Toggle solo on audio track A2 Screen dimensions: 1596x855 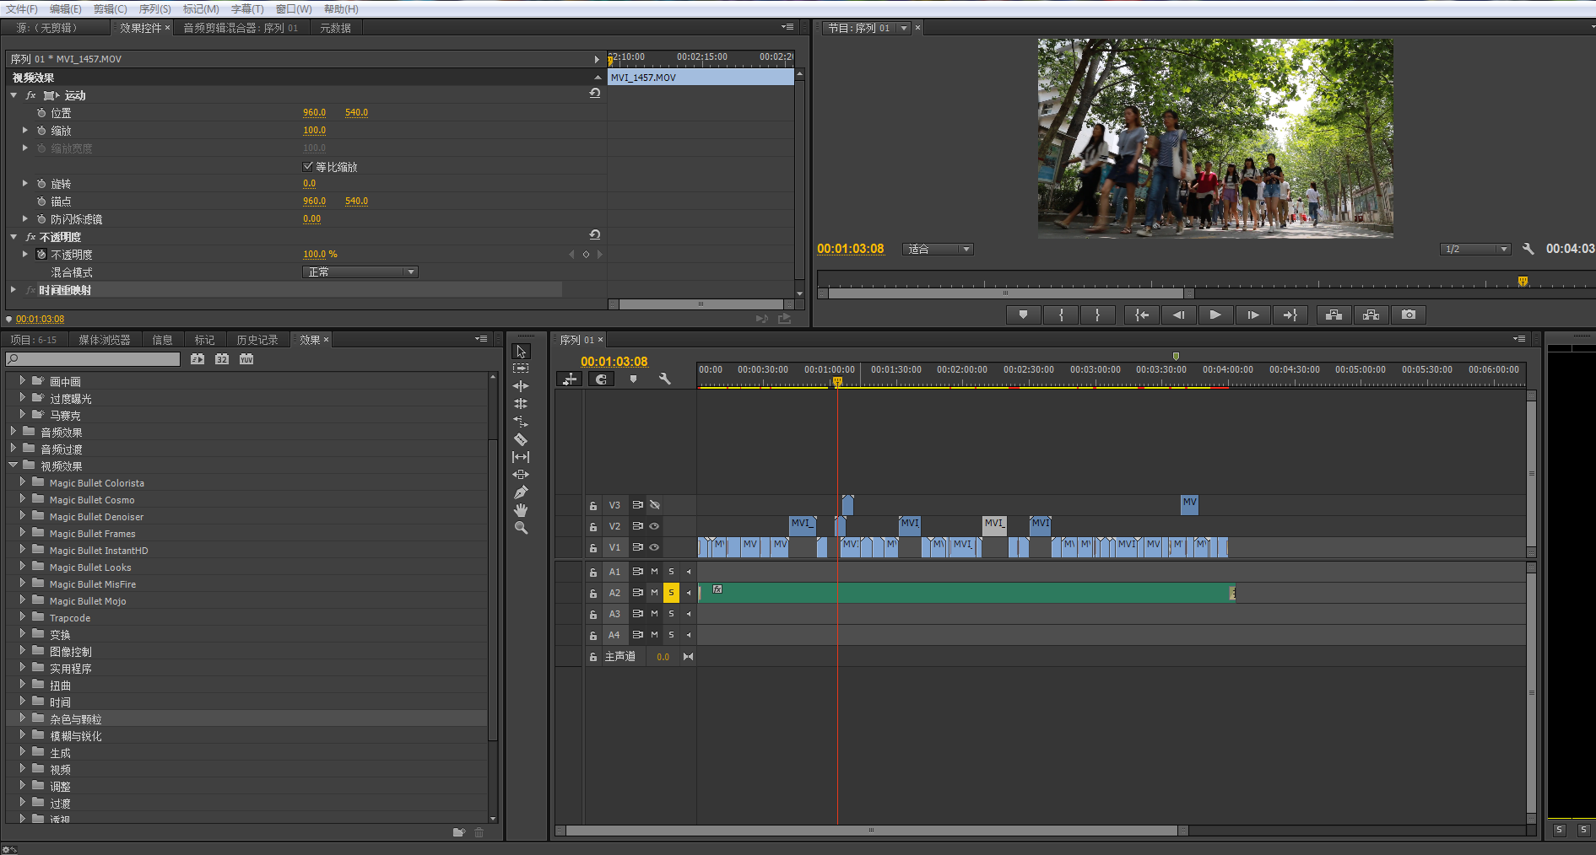pyautogui.click(x=671, y=593)
